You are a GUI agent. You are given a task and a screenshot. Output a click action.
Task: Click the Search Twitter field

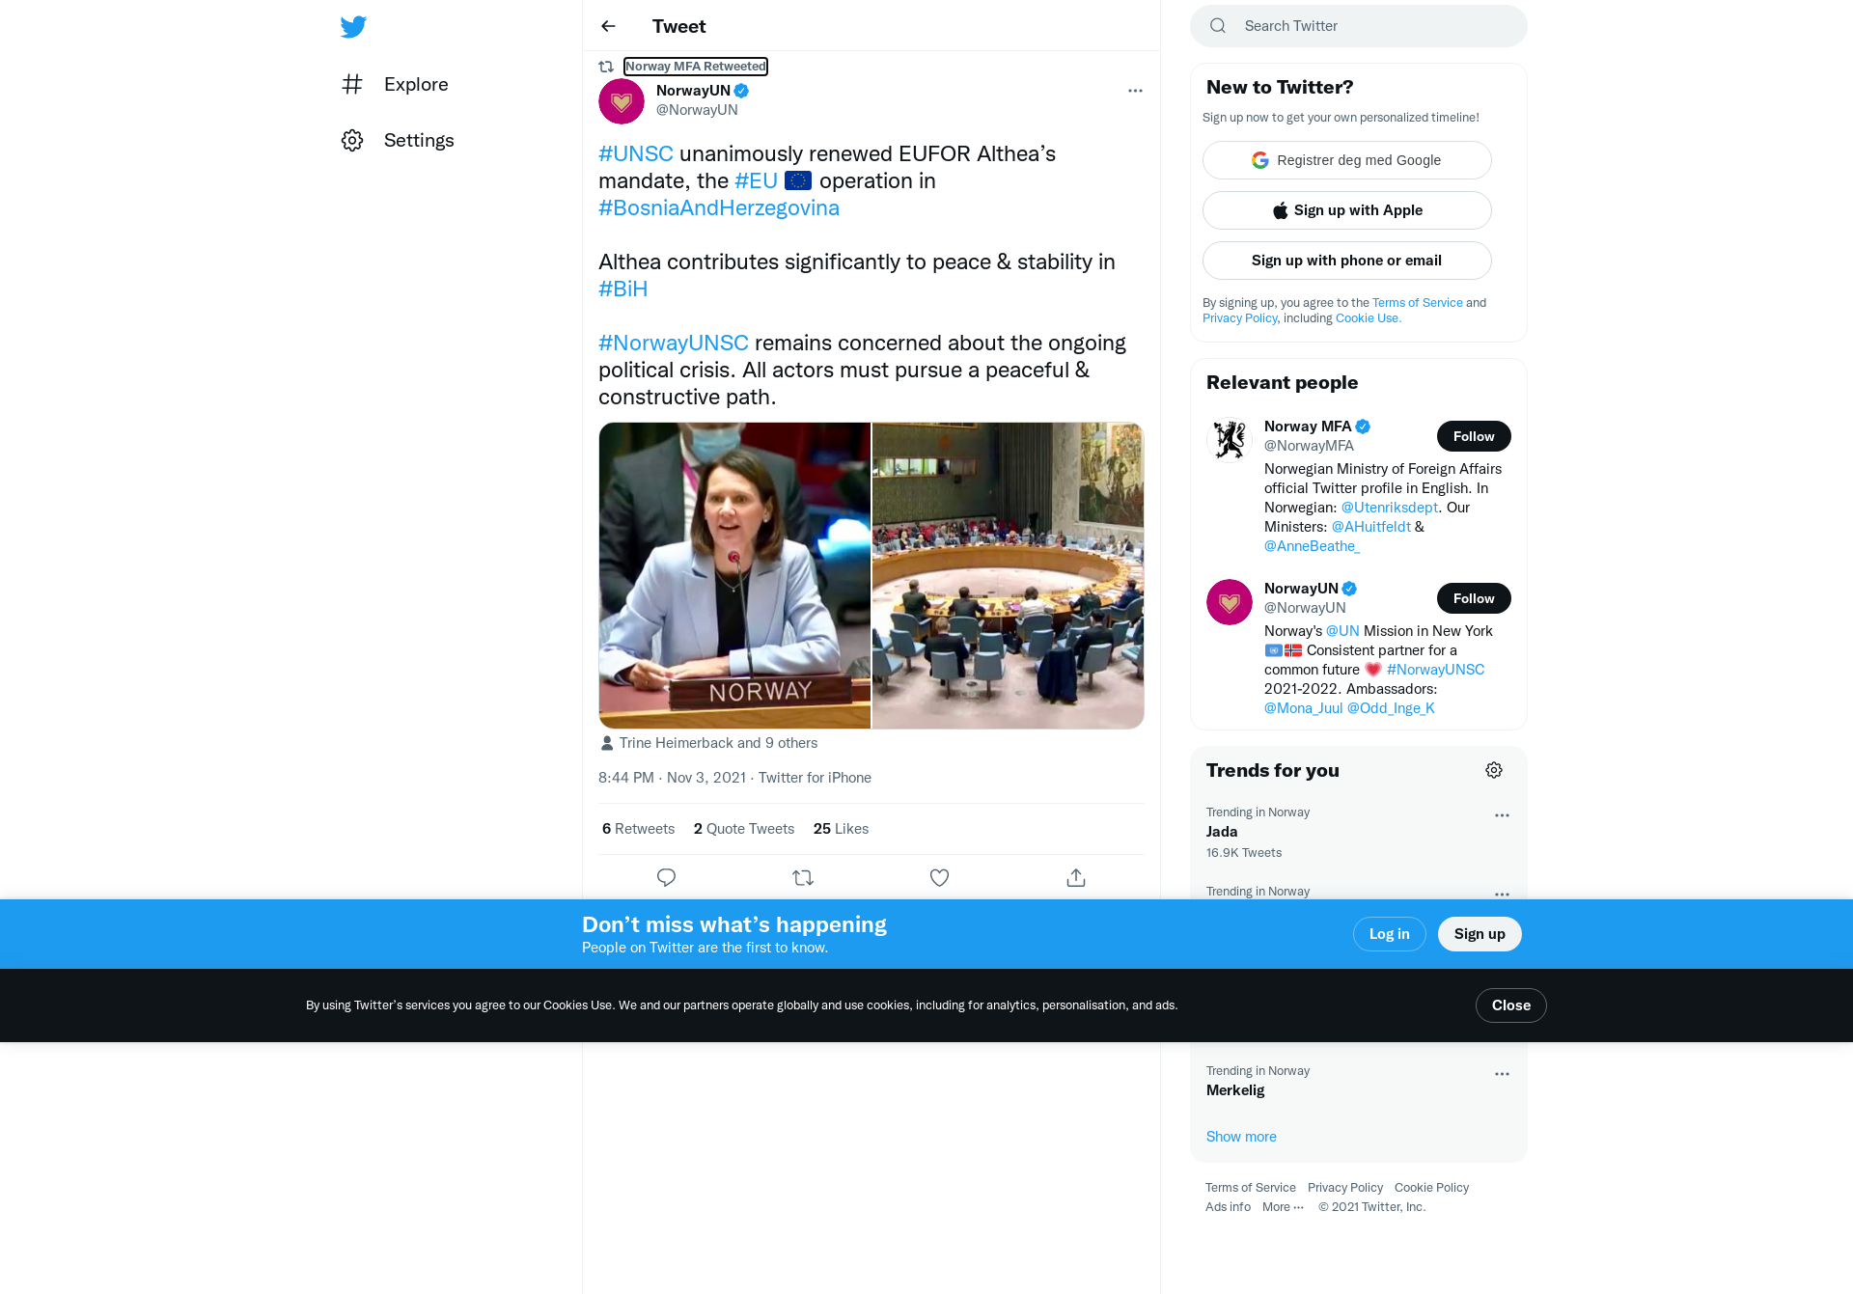click(x=1358, y=26)
